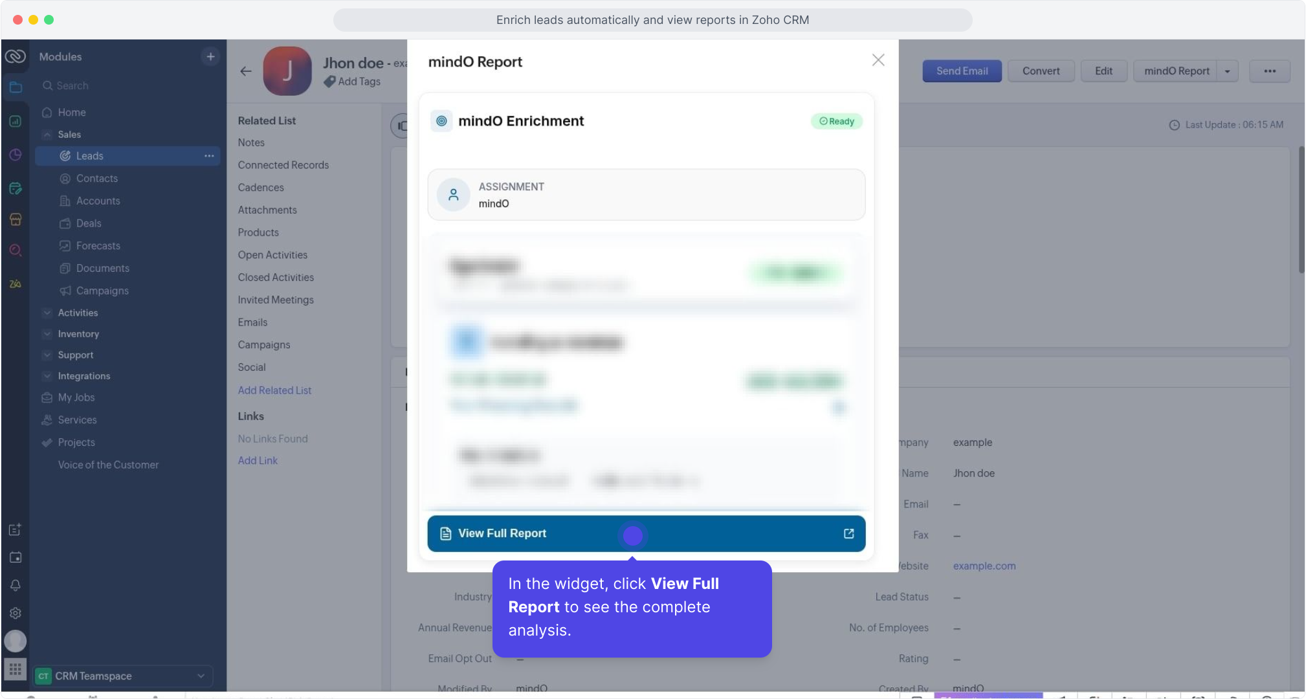Collapse the Sales section in sidebar

(x=47, y=135)
